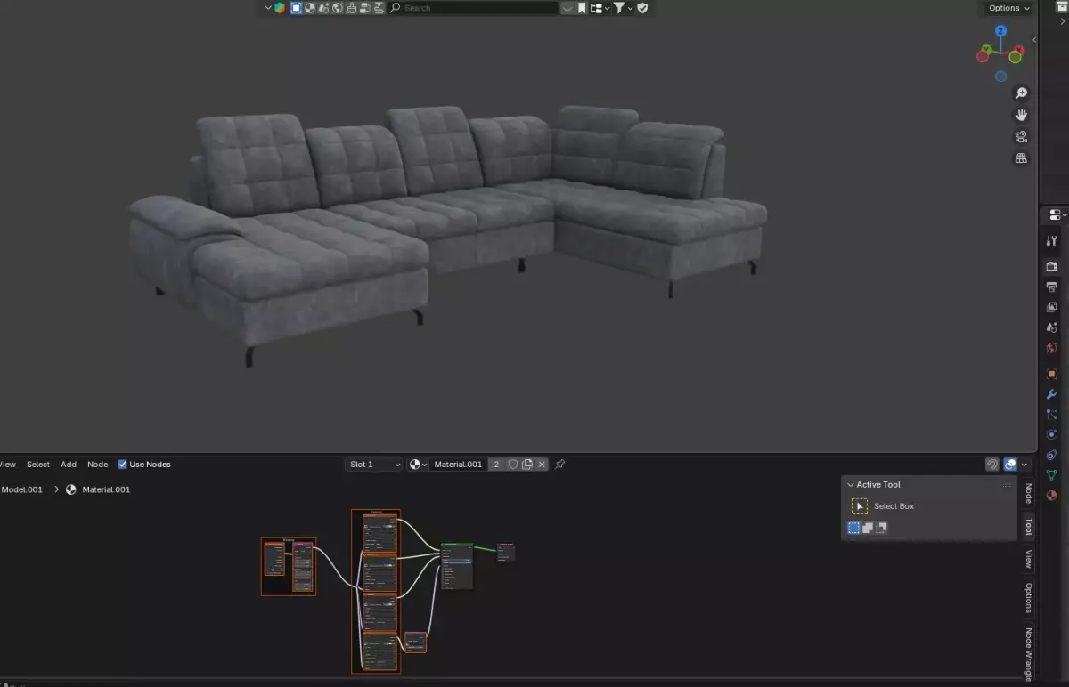Click the pan hand viewport gizmo
This screenshot has width=1069, height=687.
tap(1021, 115)
